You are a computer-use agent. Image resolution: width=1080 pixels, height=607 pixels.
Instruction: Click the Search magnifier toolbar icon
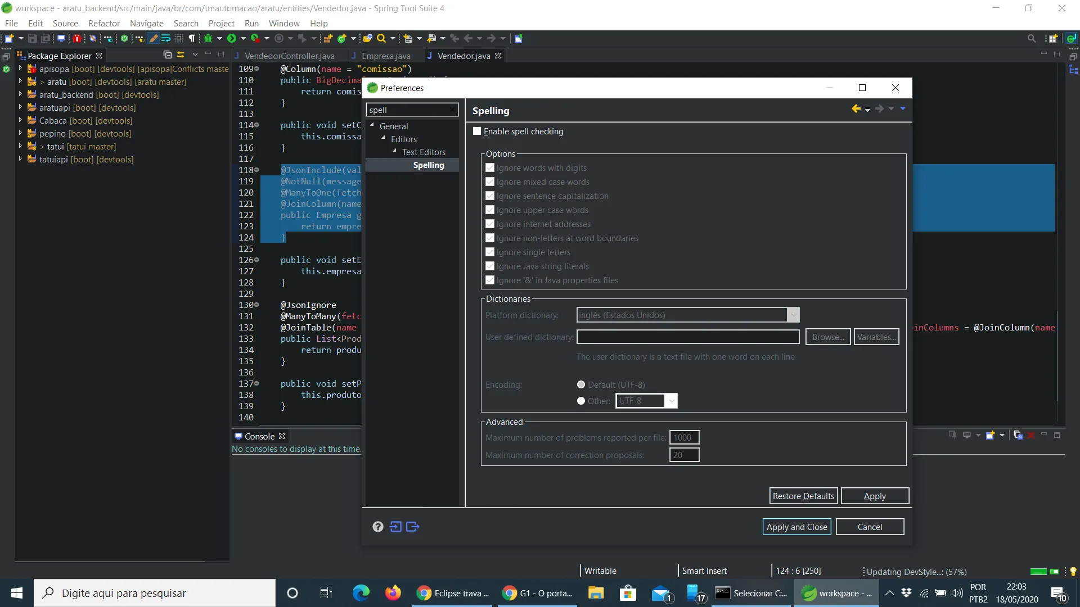381,38
